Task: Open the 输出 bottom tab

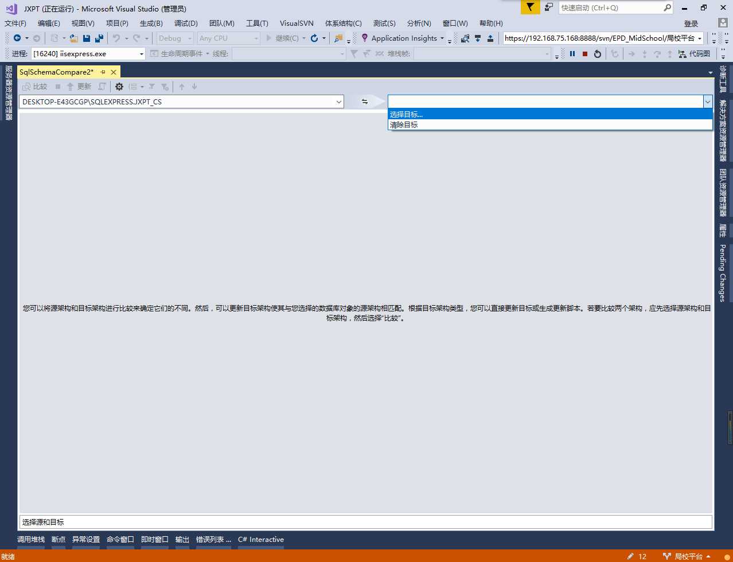Action: (182, 540)
